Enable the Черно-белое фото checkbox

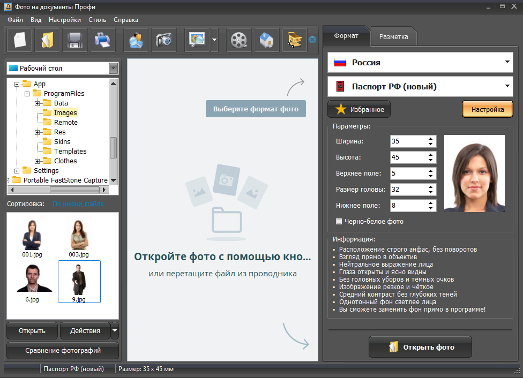click(339, 221)
